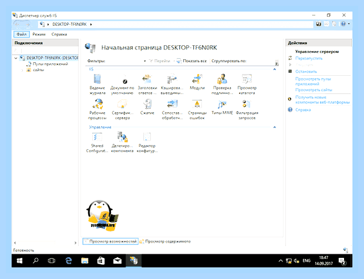
Task: Click the ENG language indicator
Action: (x=306, y=261)
